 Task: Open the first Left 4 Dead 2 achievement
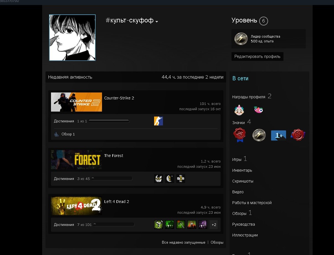pyautogui.click(x=159, y=225)
